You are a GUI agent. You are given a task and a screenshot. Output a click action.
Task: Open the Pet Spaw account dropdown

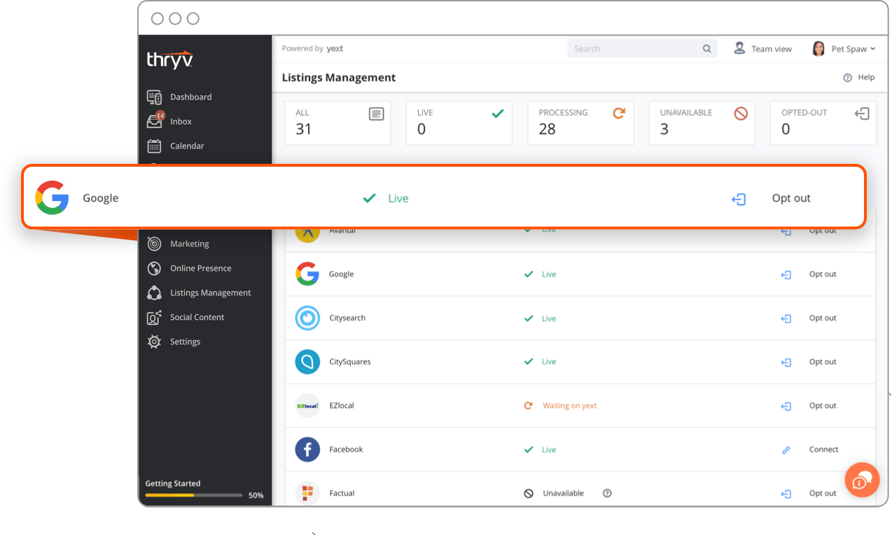pyautogui.click(x=853, y=49)
